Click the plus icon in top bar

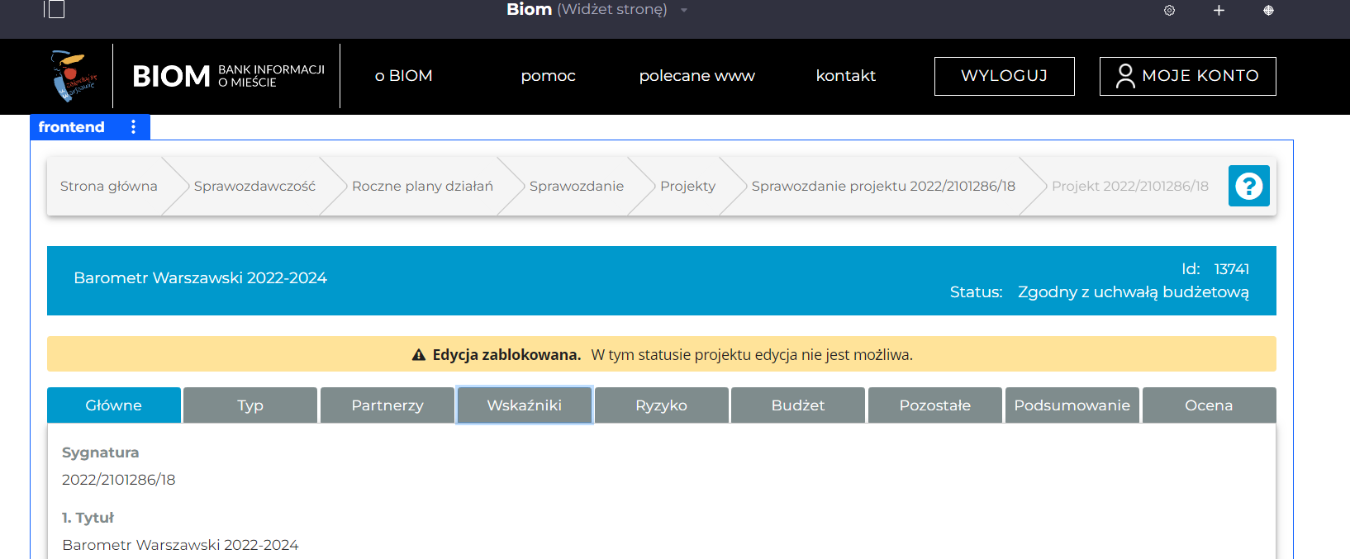pyautogui.click(x=1219, y=11)
